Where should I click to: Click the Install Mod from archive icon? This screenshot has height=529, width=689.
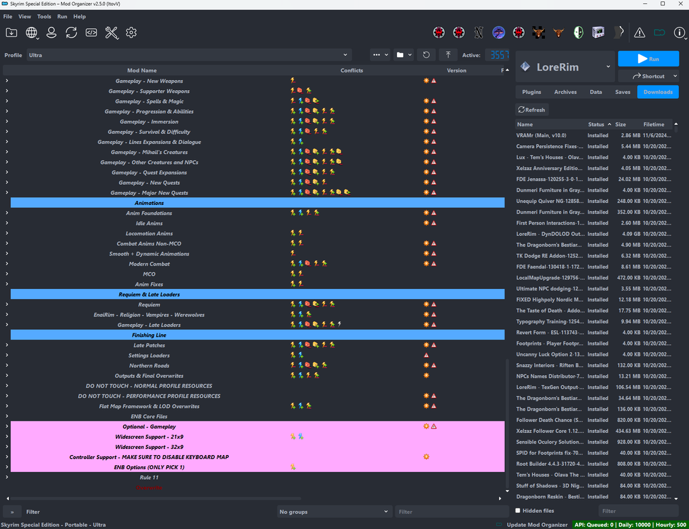coord(11,32)
